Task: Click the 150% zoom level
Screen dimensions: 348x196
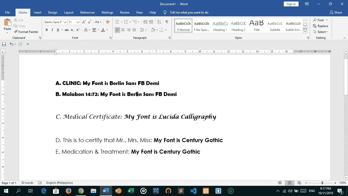Action: click(x=342, y=183)
